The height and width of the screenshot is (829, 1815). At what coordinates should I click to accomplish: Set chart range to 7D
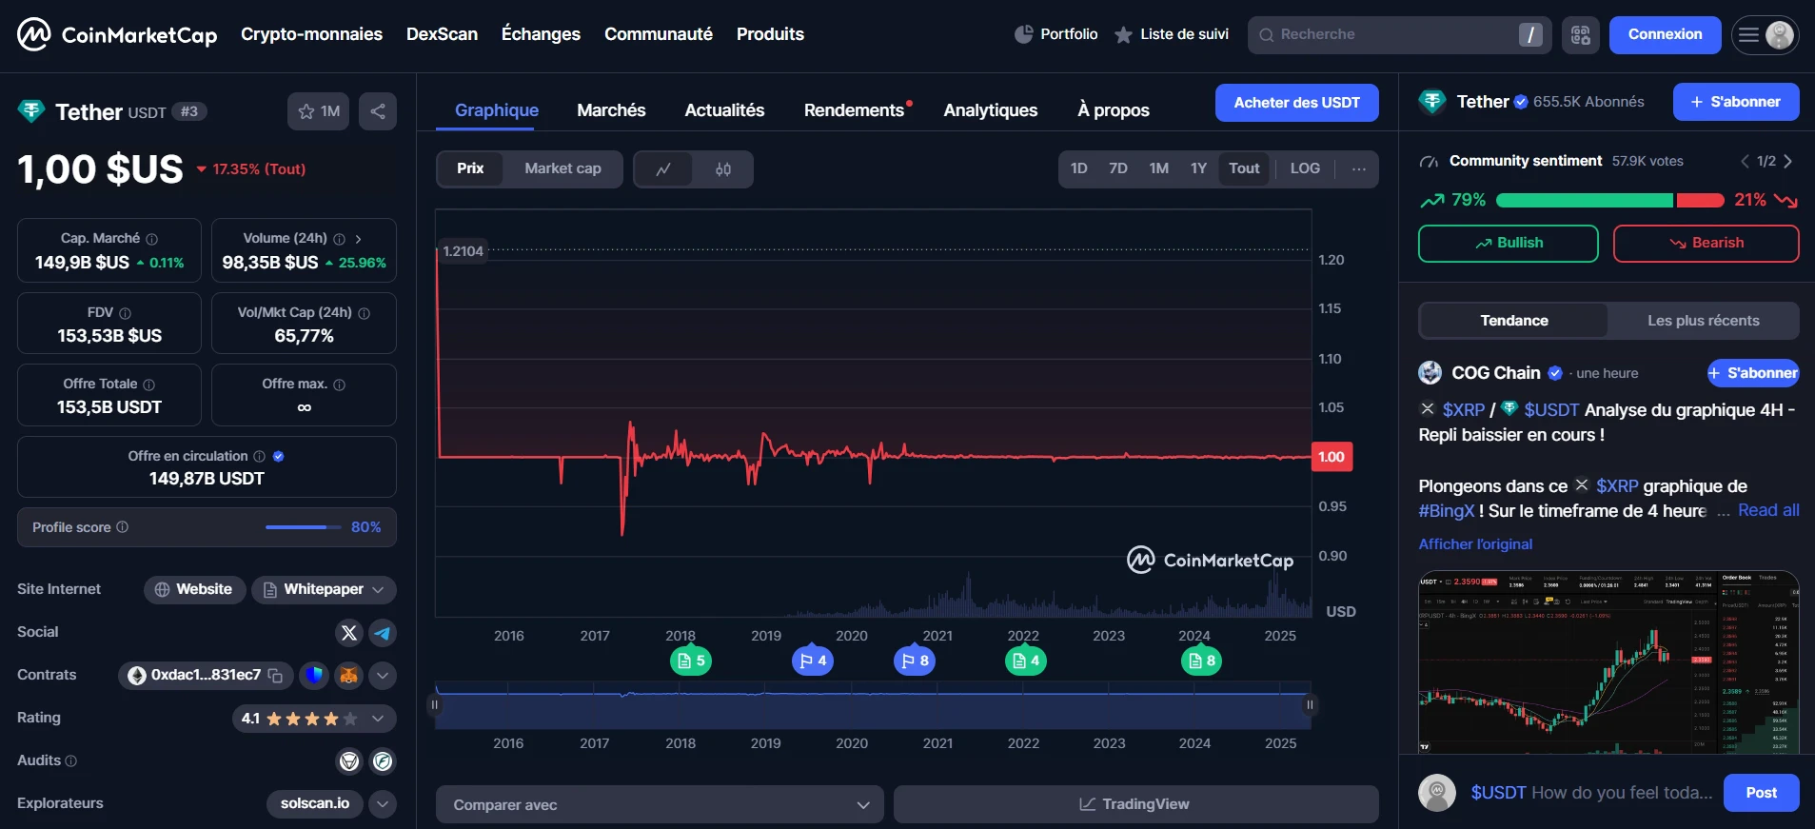[x=1118, y=169]
